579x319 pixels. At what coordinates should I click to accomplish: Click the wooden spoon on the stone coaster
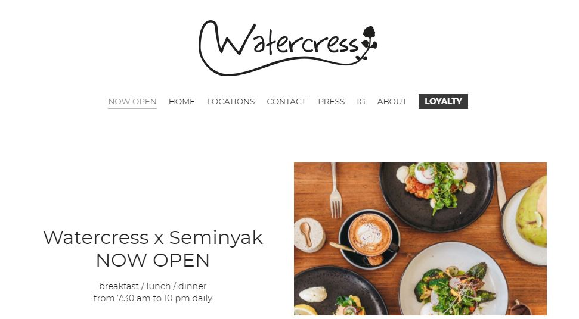point(306,233)
